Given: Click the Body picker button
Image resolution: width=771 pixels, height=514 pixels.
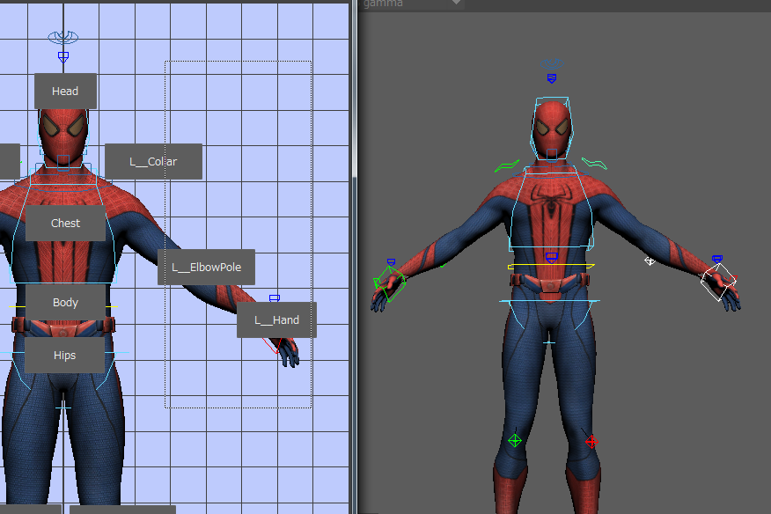Looking at the screenshot, I should coord(65,303).
